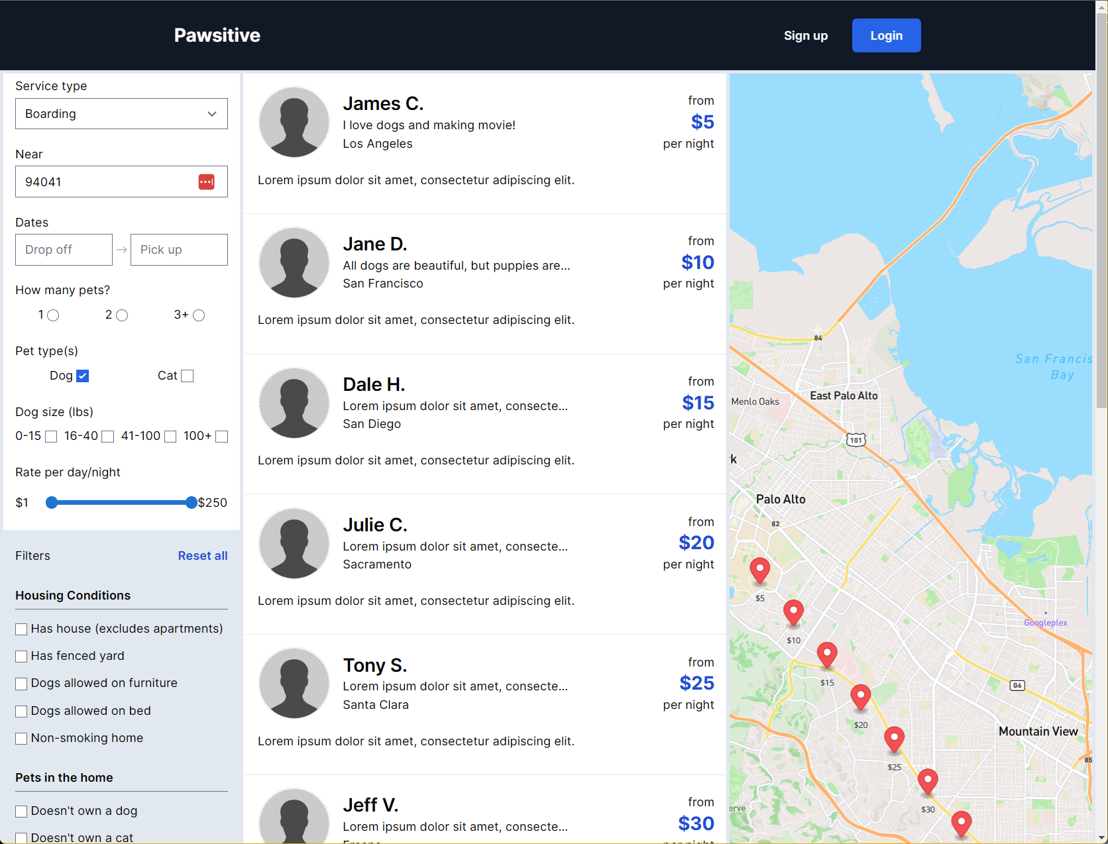Click the East Palo Alto map label
This screenshot has width=1108, height=844.
point(844,396)
